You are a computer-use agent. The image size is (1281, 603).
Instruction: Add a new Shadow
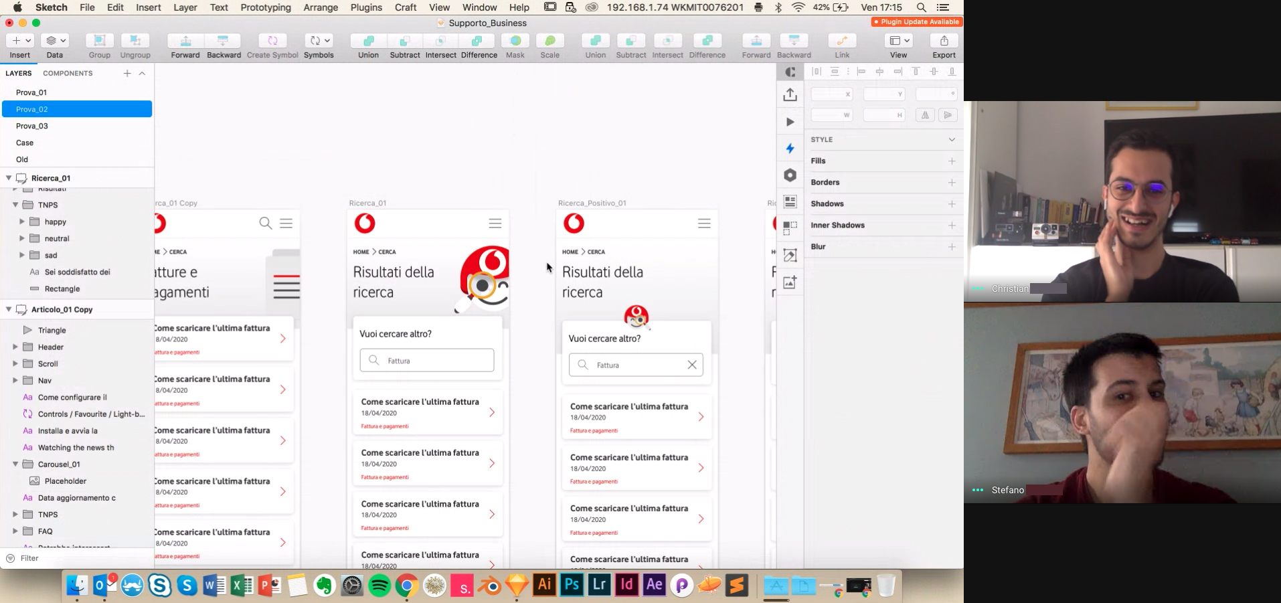click(x=952, y=204)
